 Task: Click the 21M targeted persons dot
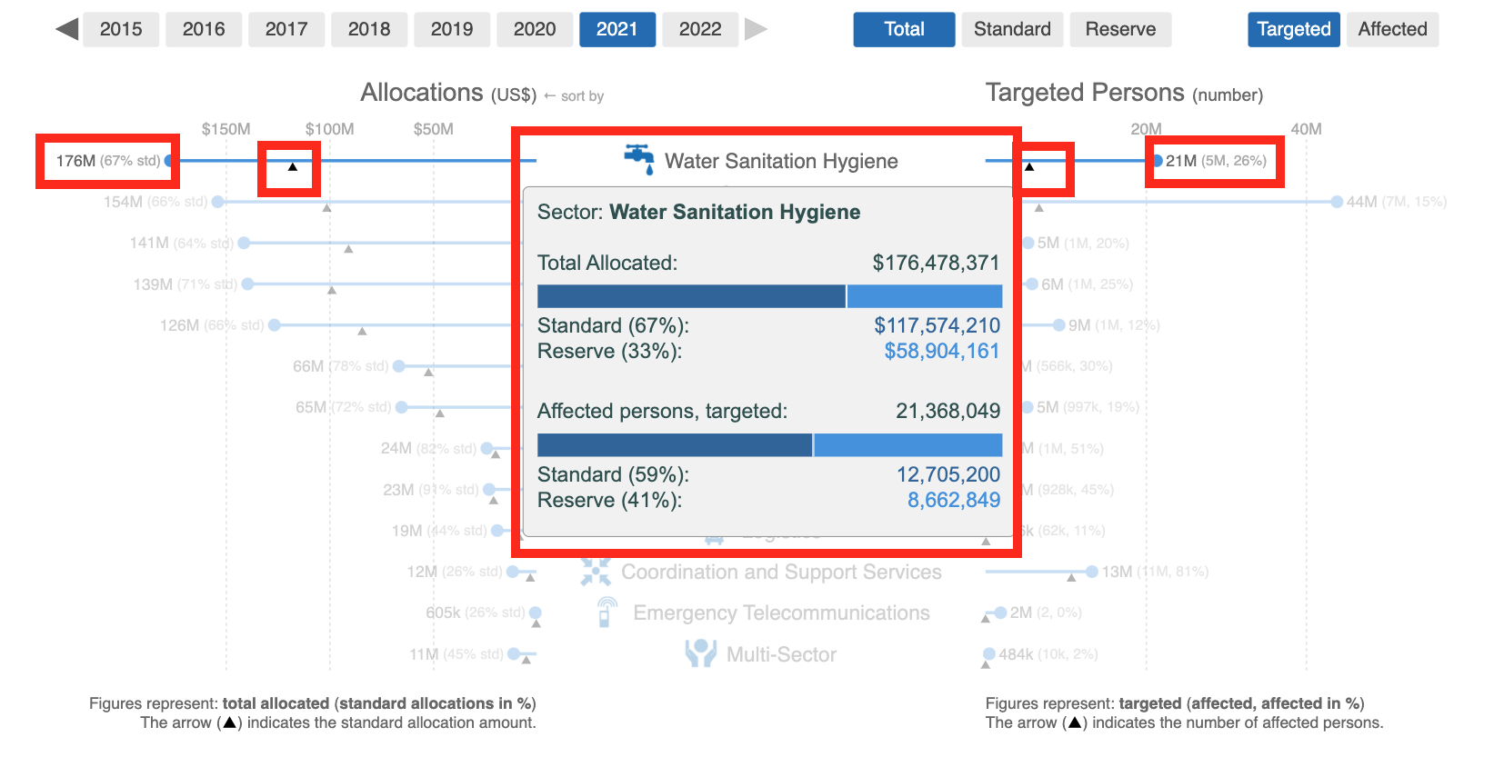[x=1157, y=161]
